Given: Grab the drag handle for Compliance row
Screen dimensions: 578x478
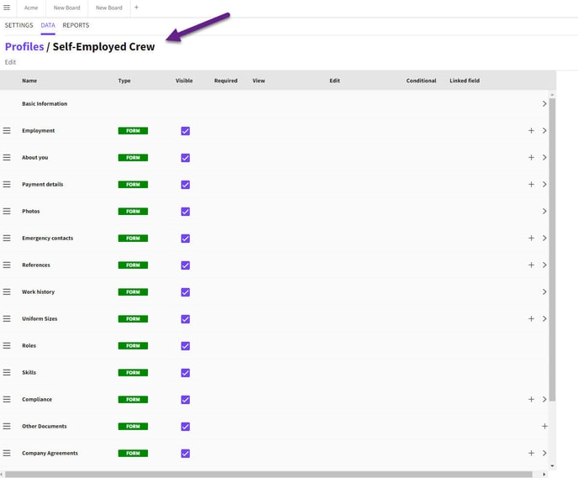Looking at the screenshot, I should coord(7,400).
